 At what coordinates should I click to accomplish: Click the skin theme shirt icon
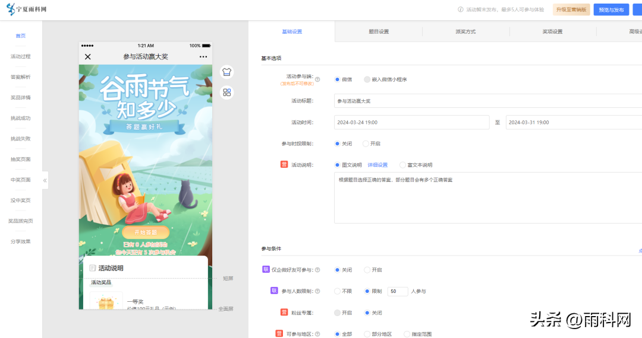[x=226, y=72]
